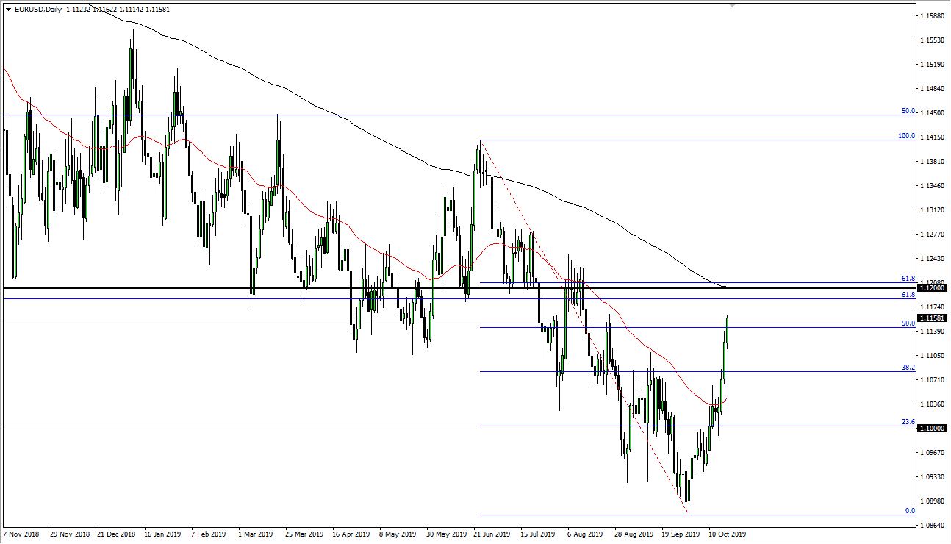The width and height of the screenshot is (951, 544).
Task: Select the 50.0 Fibonacci level label
Action: [909, 323]
